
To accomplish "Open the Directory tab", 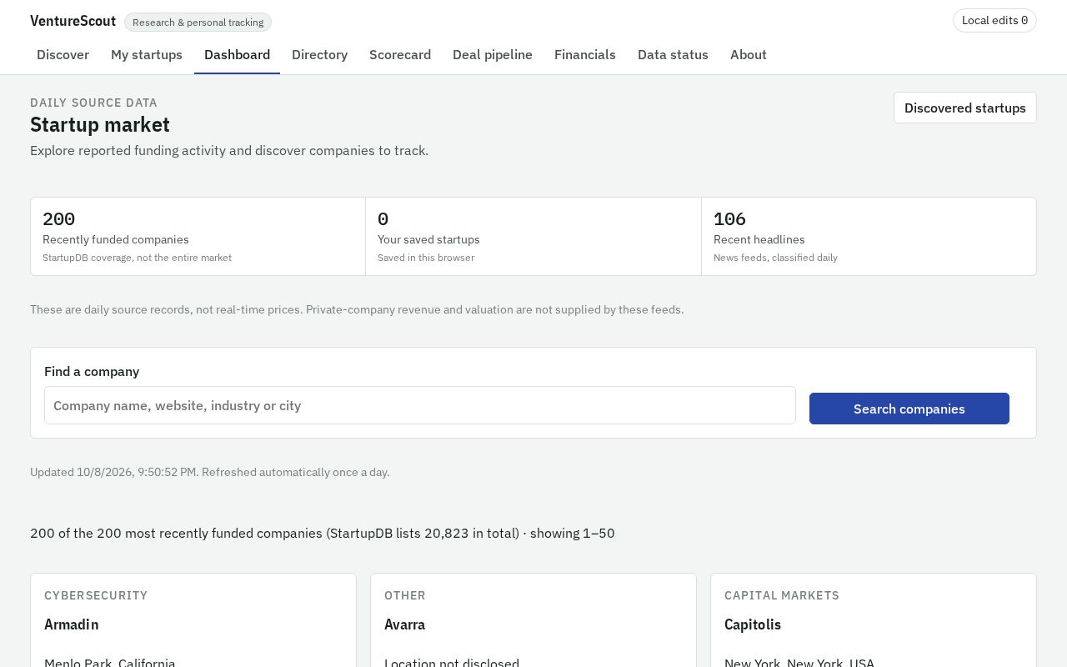I will tap(319, 54).
